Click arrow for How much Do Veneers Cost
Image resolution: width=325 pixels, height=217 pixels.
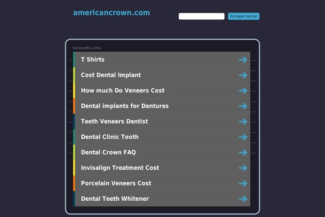(x=243, y=91)
